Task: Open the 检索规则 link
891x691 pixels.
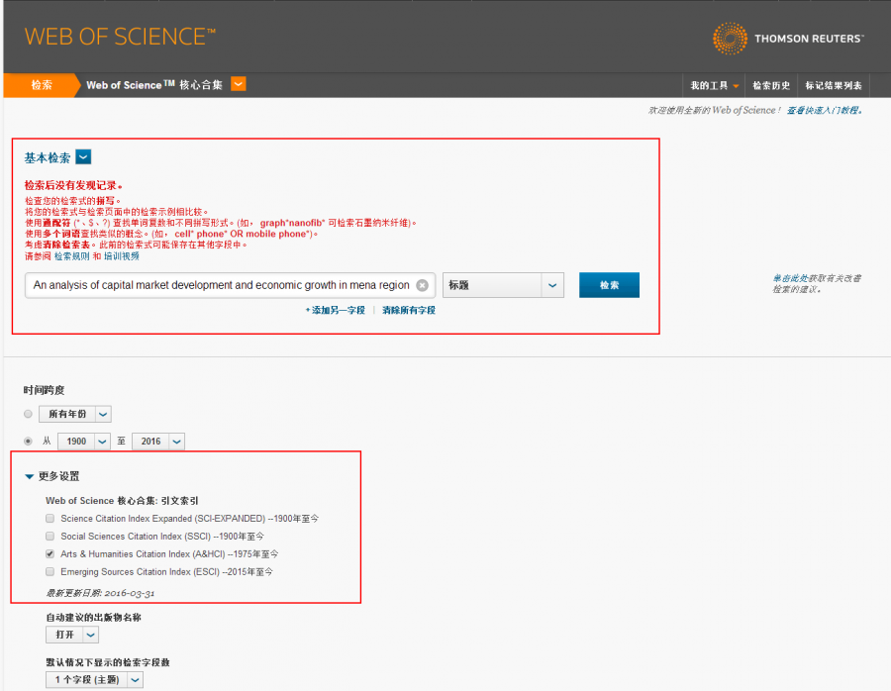Action: 71,256
